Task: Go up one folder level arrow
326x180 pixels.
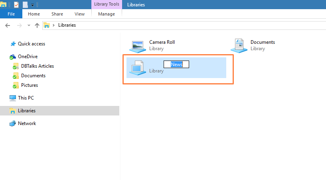Action: point(37,25)
